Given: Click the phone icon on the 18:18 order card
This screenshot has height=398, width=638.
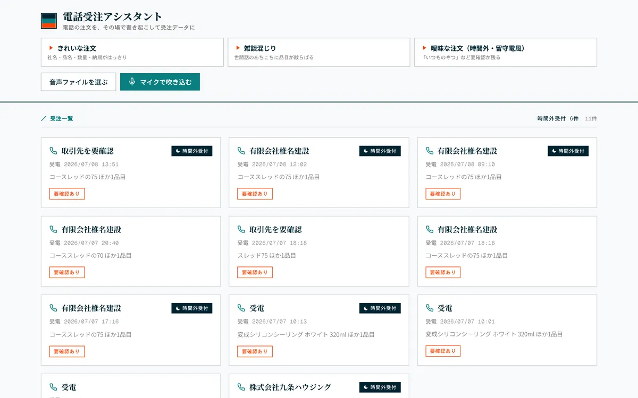Looking at the screenshot, I should point(241,229).
